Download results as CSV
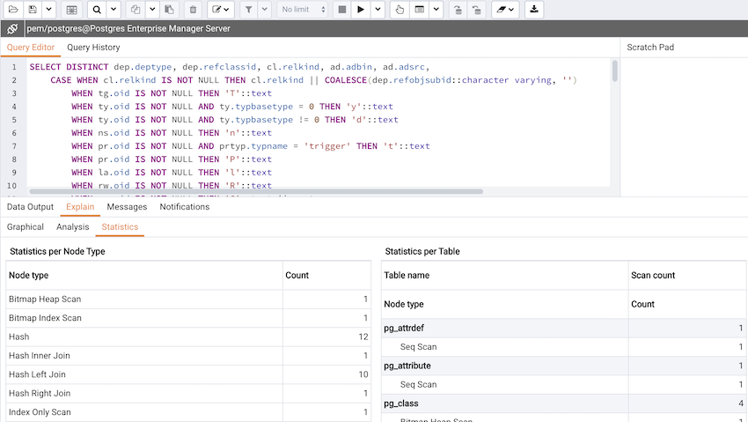Screen dimensions: 748x422 534,10
